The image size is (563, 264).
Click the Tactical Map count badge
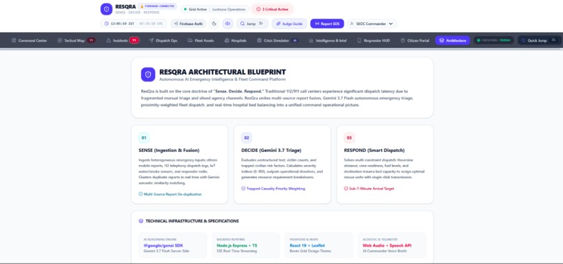(x=91, y=40)
